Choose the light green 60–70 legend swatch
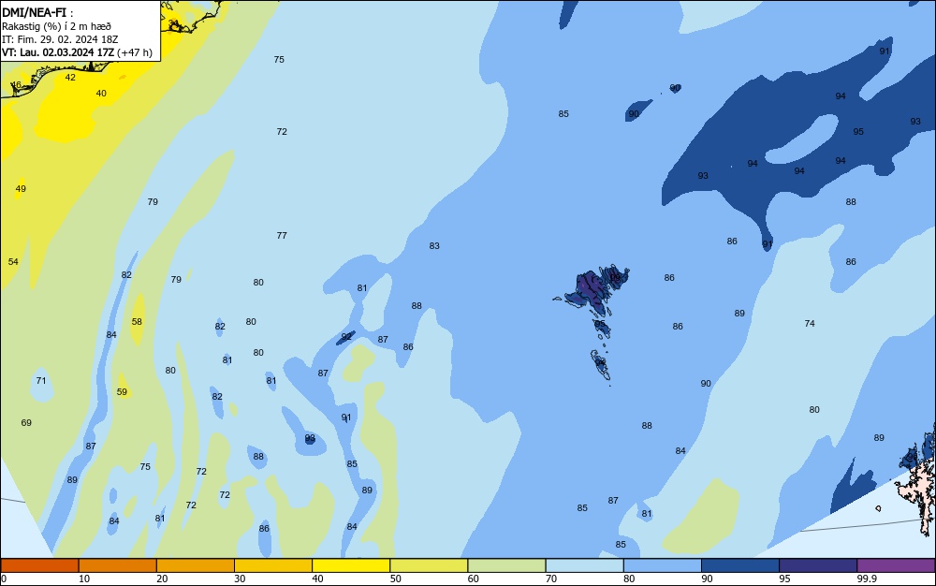Viewport: 936px width, 586px height. click(x=506, y=565)
